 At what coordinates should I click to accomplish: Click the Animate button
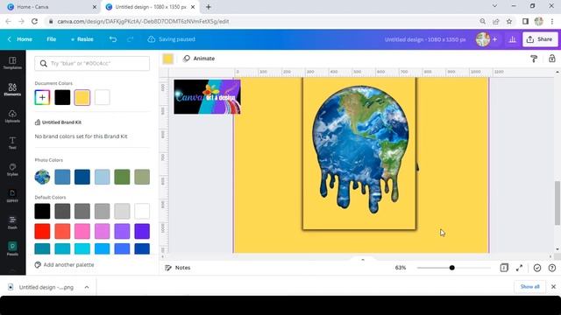(x=199, y=59)
